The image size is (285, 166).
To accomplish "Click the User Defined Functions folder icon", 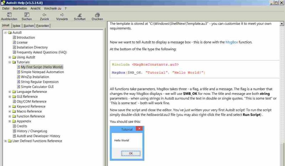I will tap(10, 141).
